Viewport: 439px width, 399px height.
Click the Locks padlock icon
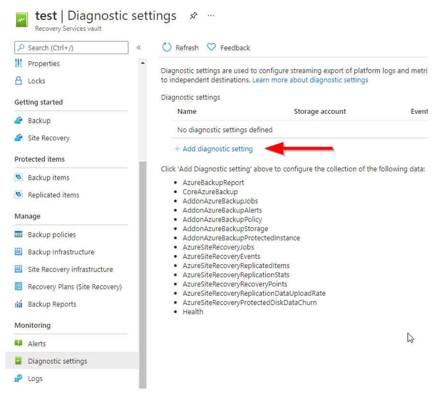(19, 81)
